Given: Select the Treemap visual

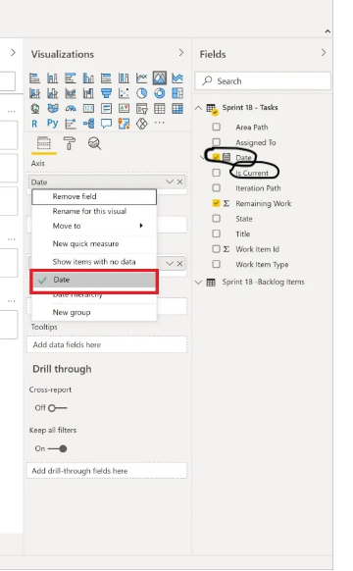Looking at the screenshot, I should tap(177, 93).
